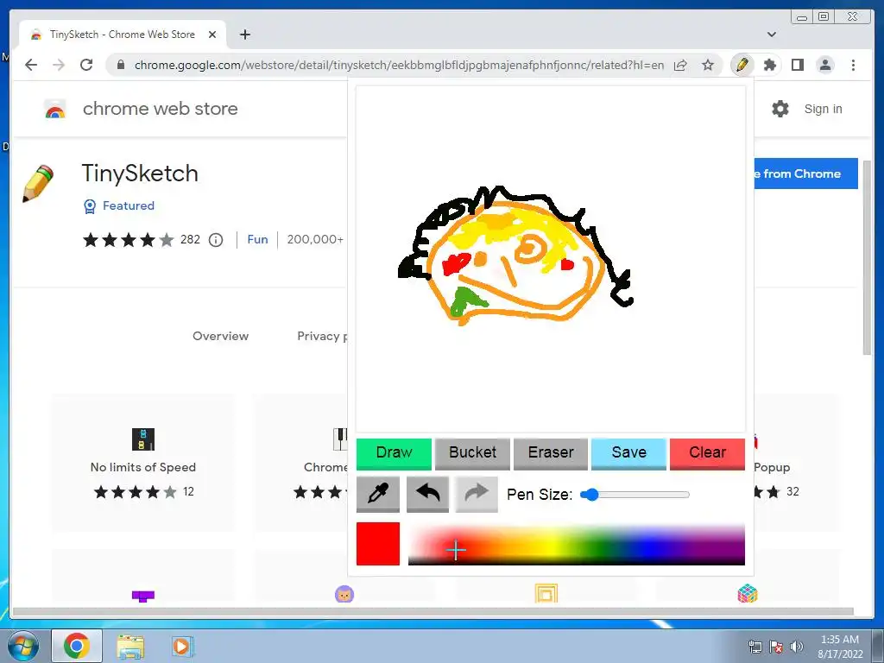Open the Action Center flag tray icon
Screen dimensions: 884x663
776,647
